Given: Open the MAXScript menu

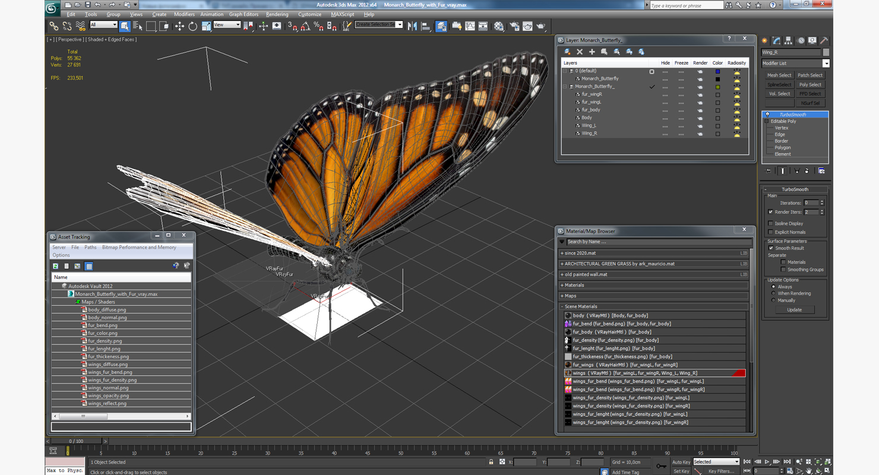Looking at the screenshot, I should [x=343, y=14].
